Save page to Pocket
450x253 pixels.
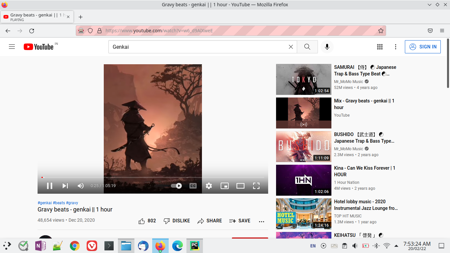click(x=430, y=31)
